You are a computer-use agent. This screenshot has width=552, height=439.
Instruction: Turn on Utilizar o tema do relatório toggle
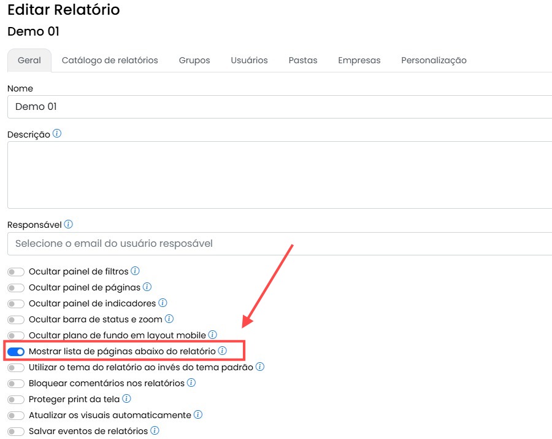(x=16, y=367)
